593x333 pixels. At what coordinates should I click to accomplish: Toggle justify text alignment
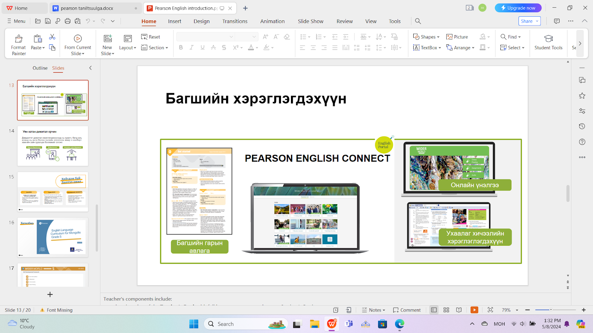click(335, 47)
